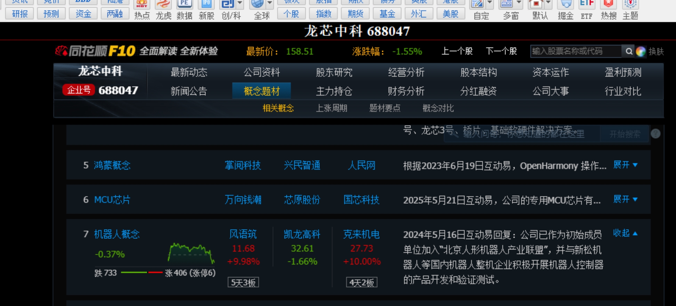Select the 上涨周期 sub-tab
Image resolution: width=676 pixels, height=306 pixels.
332,108
